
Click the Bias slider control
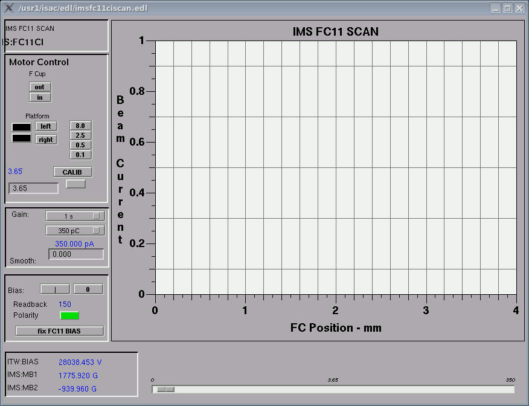tap(55, 289)
